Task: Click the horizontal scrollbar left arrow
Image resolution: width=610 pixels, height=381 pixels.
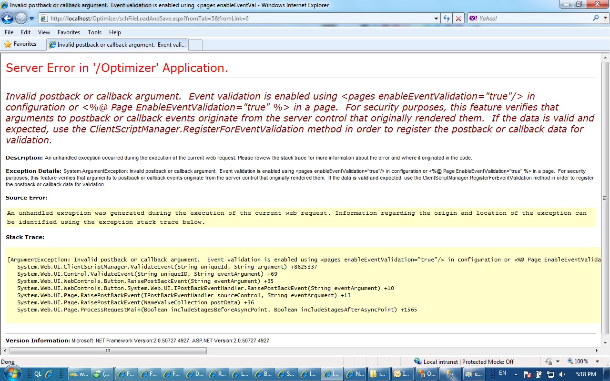Action: [x=5, y=351]
